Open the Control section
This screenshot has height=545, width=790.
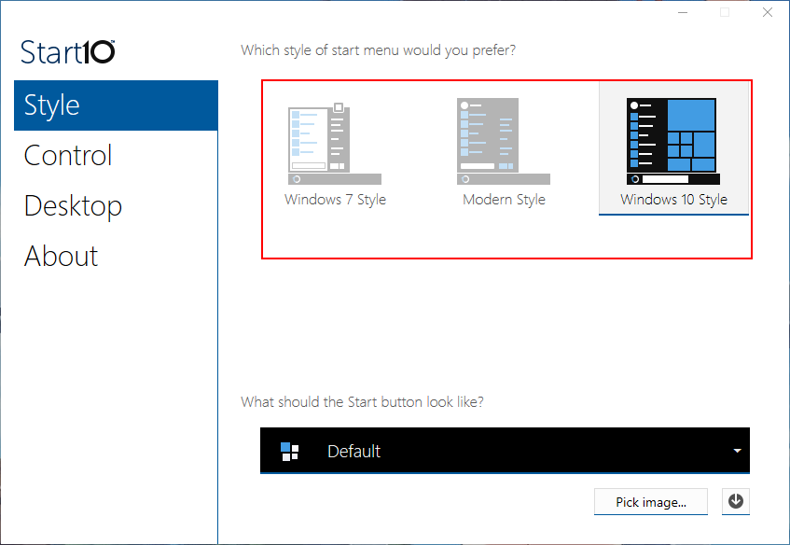click(68, 156)
